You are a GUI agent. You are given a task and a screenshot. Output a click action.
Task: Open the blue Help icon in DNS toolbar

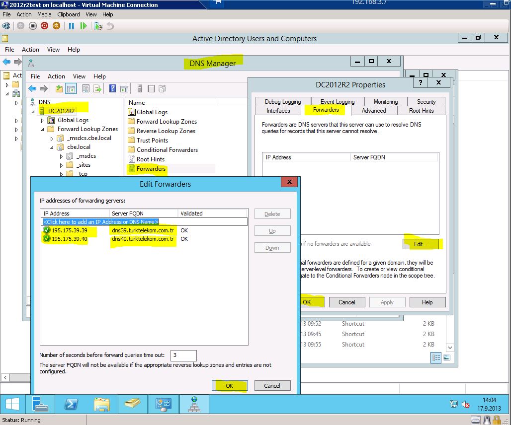[x=112, y=88]
